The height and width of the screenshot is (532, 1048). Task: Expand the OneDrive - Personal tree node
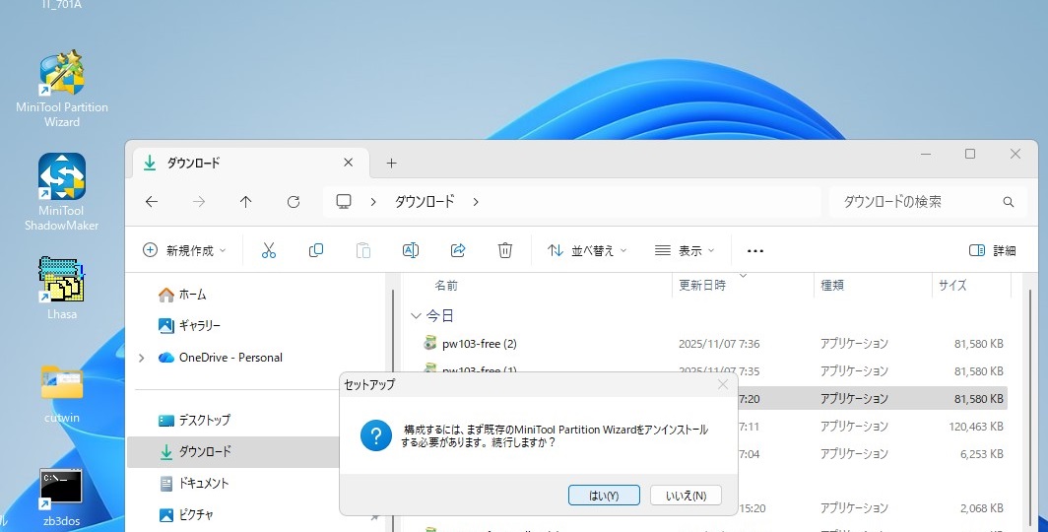click(142, 358)
